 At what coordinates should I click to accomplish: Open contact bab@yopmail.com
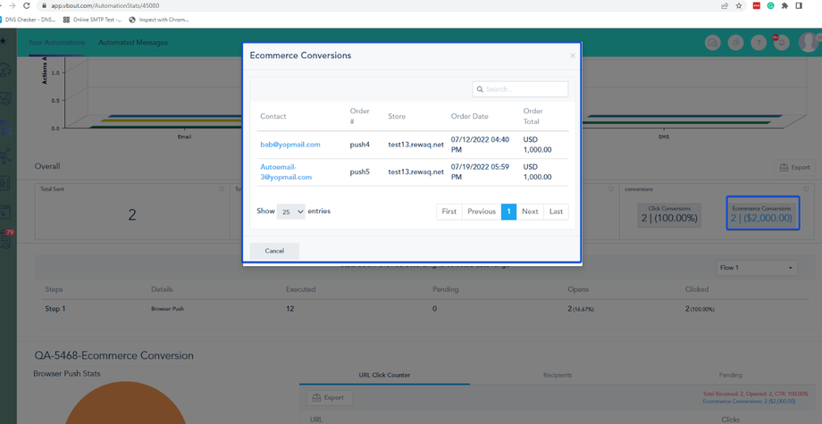(290, 145)
